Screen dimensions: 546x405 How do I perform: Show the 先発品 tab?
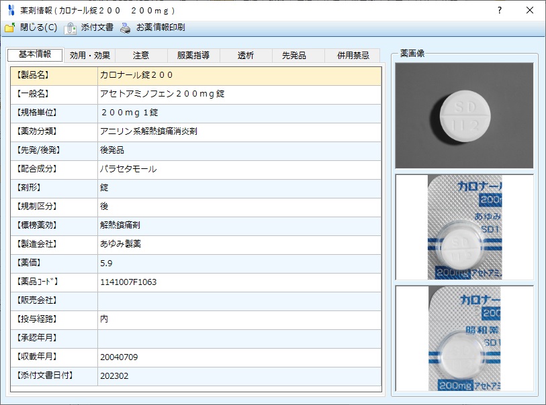(x=298, y=56)
